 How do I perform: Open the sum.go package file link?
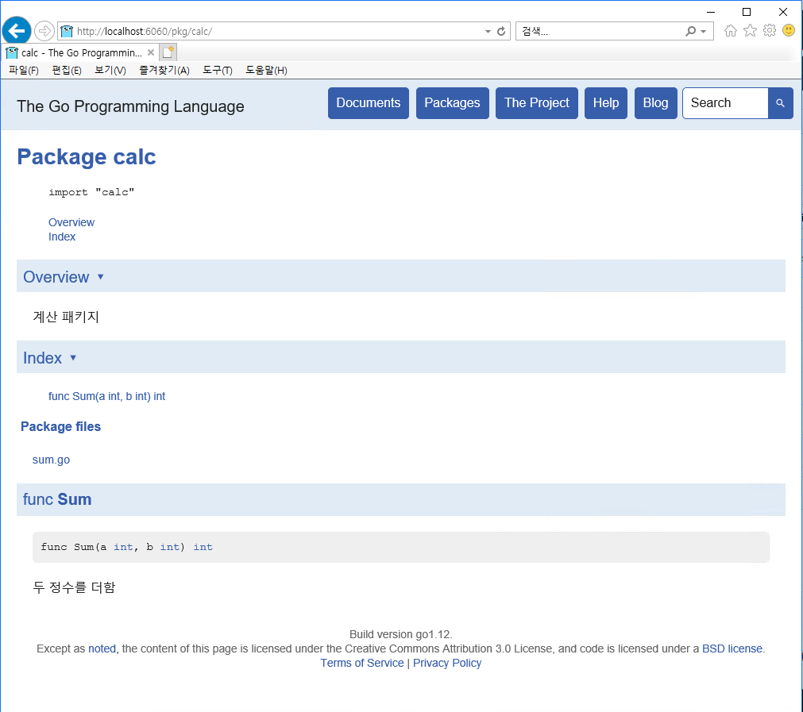51,460
